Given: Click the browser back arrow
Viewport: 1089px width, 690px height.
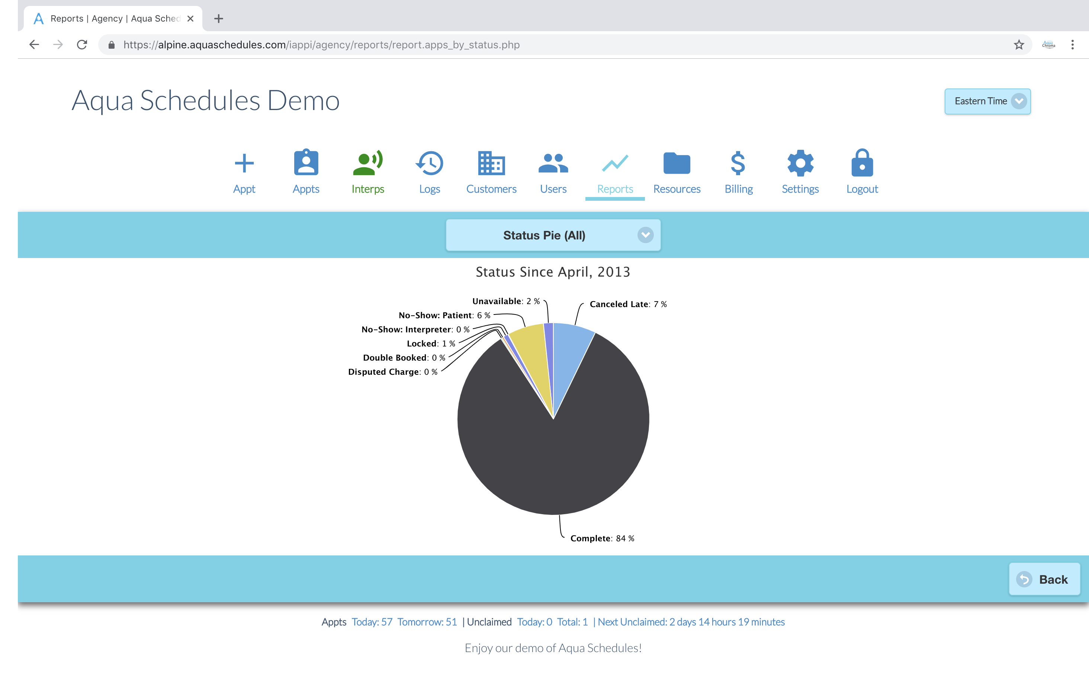Looking at the screenshot, I should (x=34, y=45).
